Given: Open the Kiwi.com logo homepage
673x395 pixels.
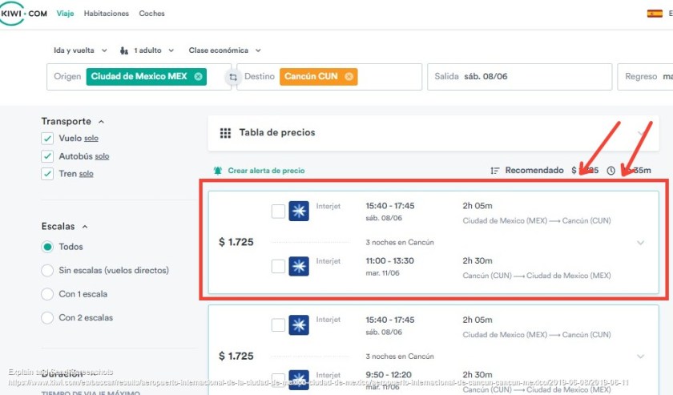Looking at the screenshot, I should (x=23, y=14).
